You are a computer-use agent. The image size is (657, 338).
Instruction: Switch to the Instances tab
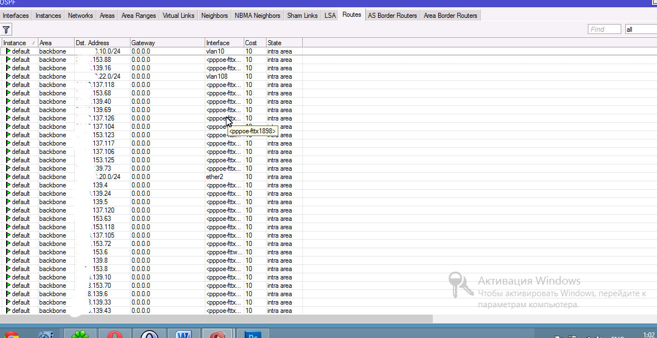coord(48,16)
